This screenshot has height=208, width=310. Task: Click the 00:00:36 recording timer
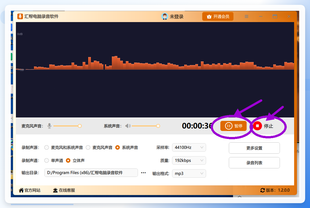pos(197,126)
